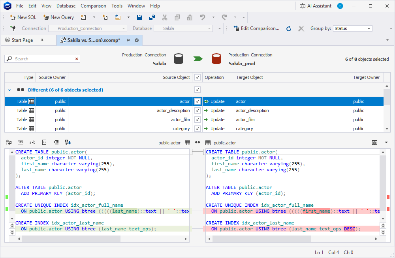
Task: Open the dropdown arrow next to New Document
Action: (x=94, y=17)
